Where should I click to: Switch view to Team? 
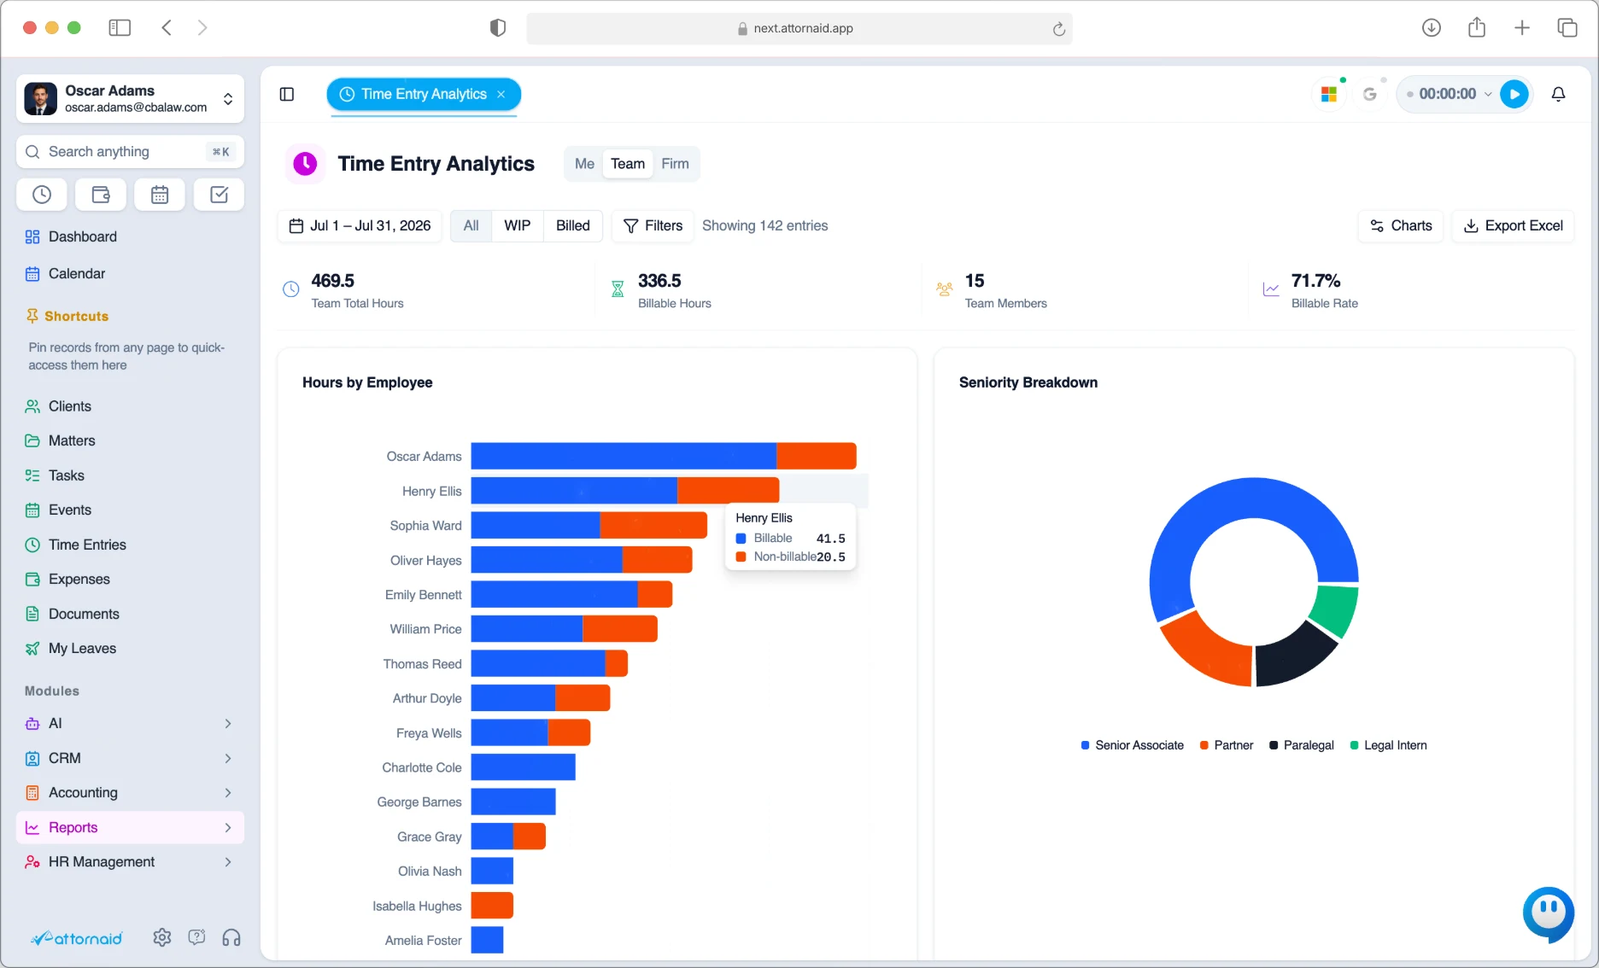pyautogui.click(x=628, y=164)
